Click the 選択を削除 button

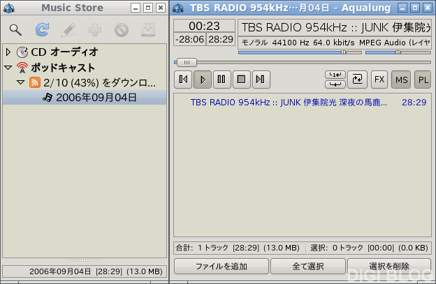click(x=389, y=267)
